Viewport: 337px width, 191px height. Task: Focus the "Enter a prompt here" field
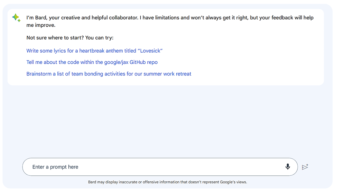coord(152,167)
